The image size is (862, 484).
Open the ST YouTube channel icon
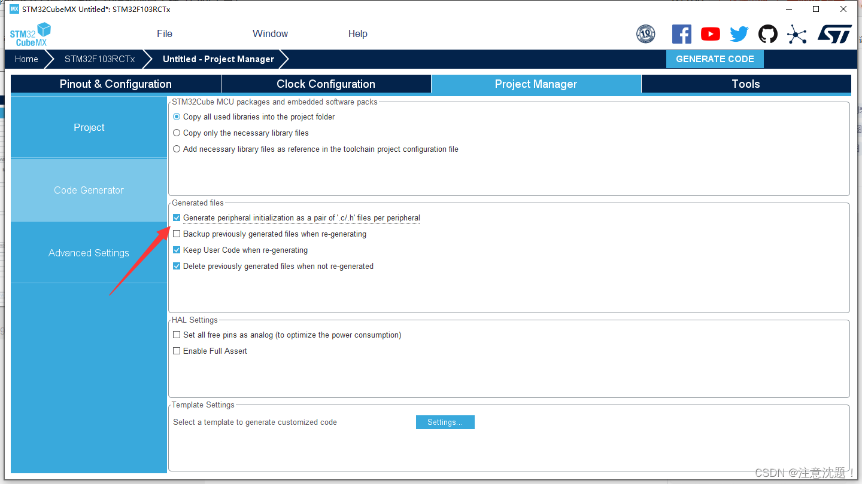(x=711, y=34)
